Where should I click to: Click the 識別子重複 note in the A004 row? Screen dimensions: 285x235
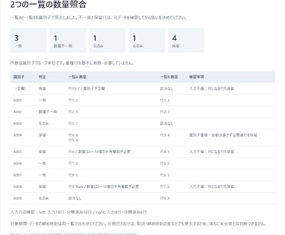[x=223, y=135]
